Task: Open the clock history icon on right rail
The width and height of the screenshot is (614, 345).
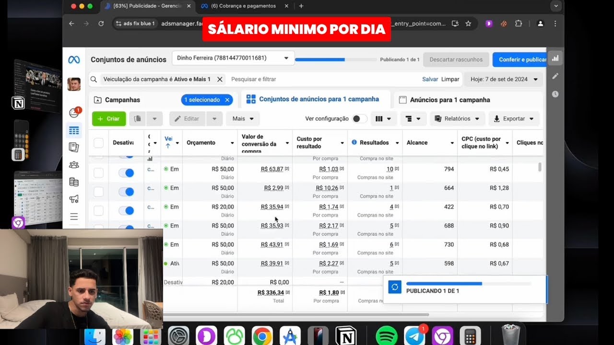Action: (x=555, y=94)
